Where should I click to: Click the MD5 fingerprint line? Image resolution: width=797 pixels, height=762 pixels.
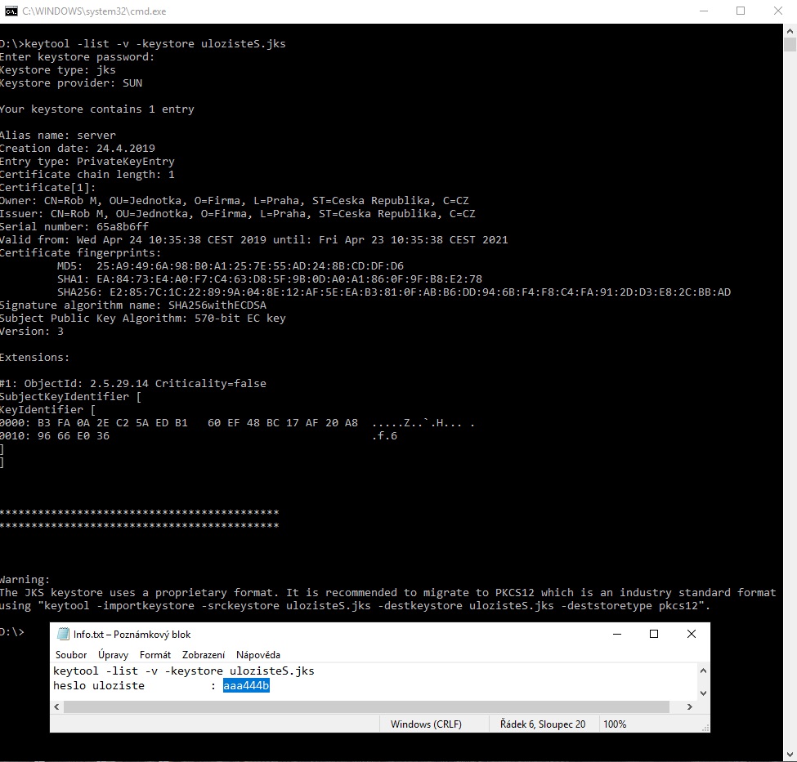click(x=231, y=265)
